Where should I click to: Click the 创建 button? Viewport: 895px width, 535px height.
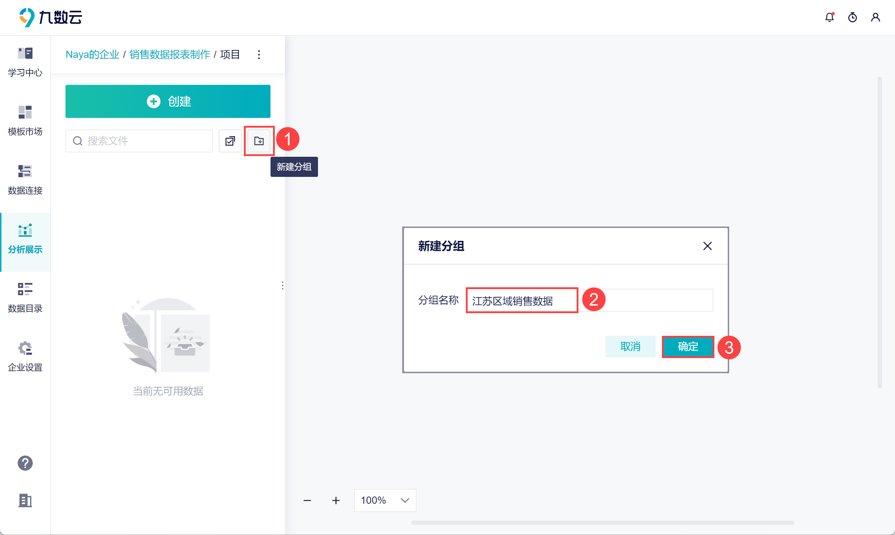(x=168, y=101)
